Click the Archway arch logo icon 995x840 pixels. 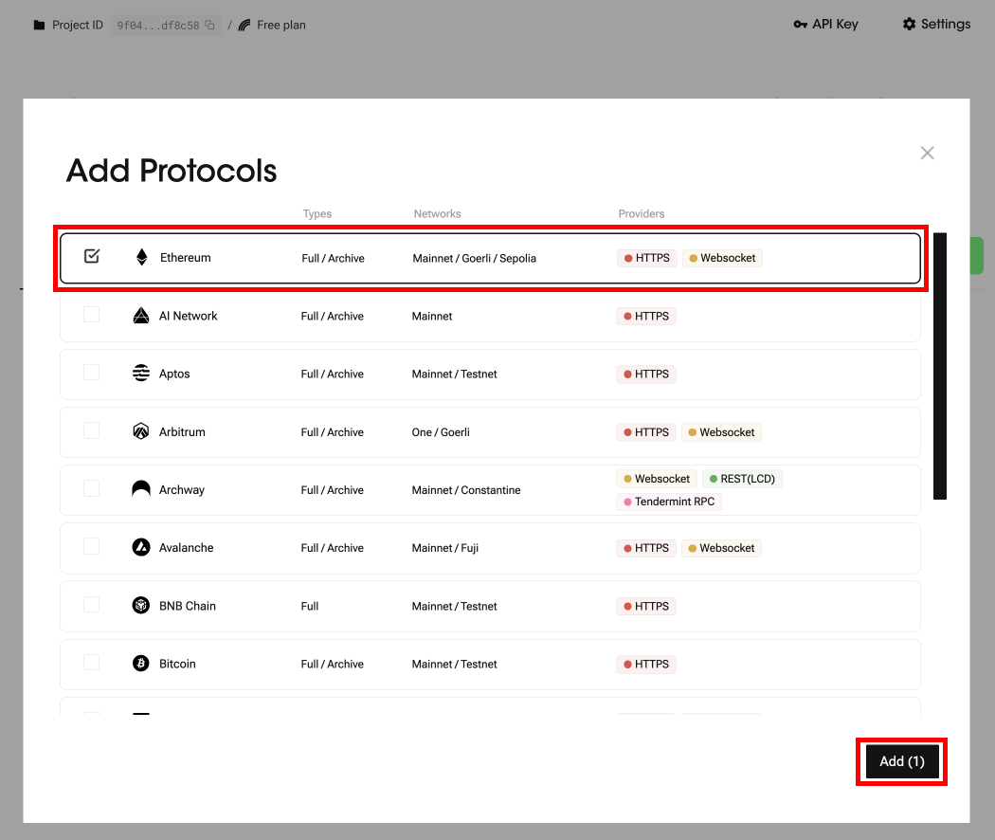(x=141, y=488)
